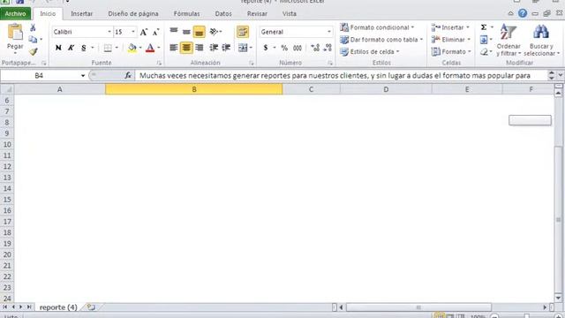
Task: Toggle align text left
Action: pyautogui.click(x=174, y=48)
